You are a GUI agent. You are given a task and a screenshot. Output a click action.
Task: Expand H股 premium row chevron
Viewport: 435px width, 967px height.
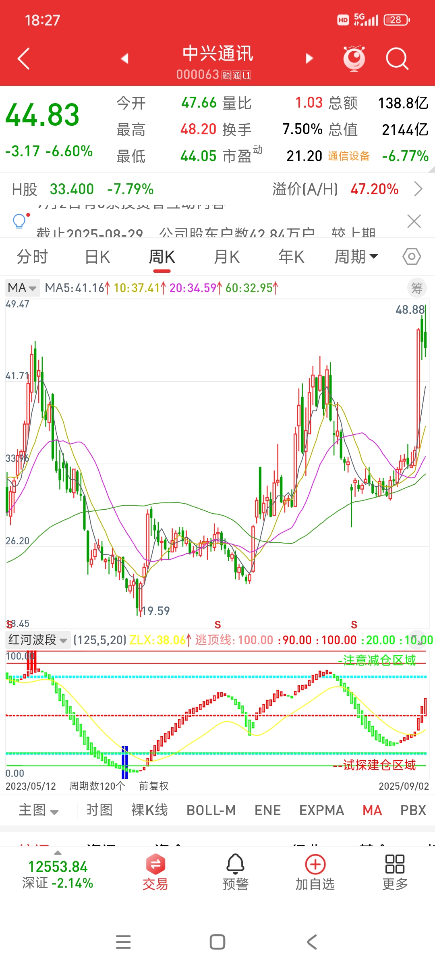click(x=418, y=189)
